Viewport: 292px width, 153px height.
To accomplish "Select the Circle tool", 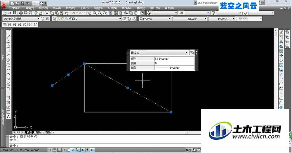I will [8, 60].
